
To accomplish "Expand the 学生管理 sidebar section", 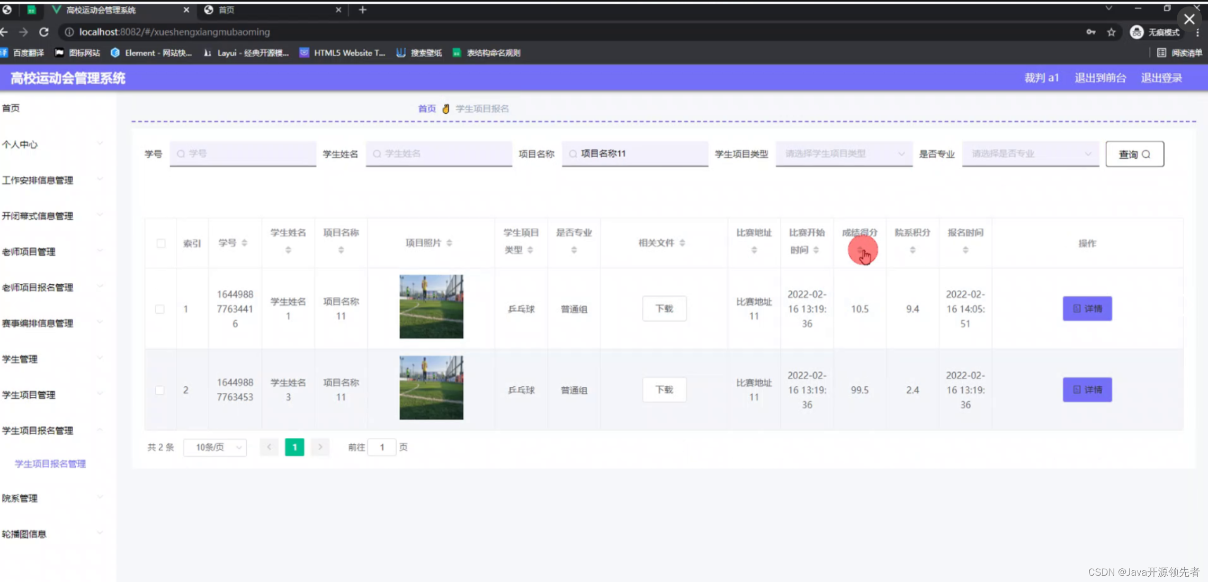I will 20,359.
